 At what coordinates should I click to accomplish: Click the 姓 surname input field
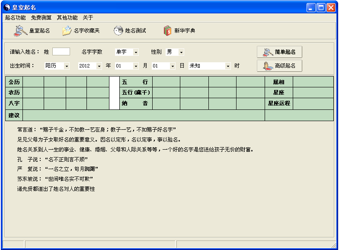point(61,52)
